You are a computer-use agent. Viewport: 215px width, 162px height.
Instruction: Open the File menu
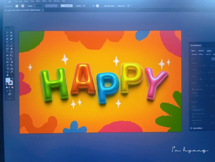(16, 1)
